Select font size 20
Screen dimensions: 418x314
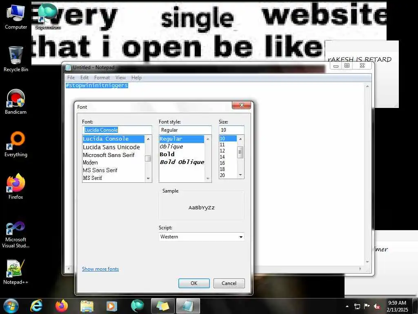click(228, 175)
